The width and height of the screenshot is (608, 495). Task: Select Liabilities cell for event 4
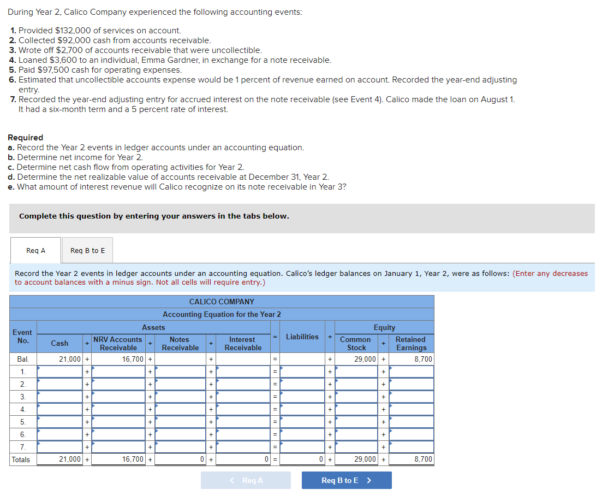(302, 409)
